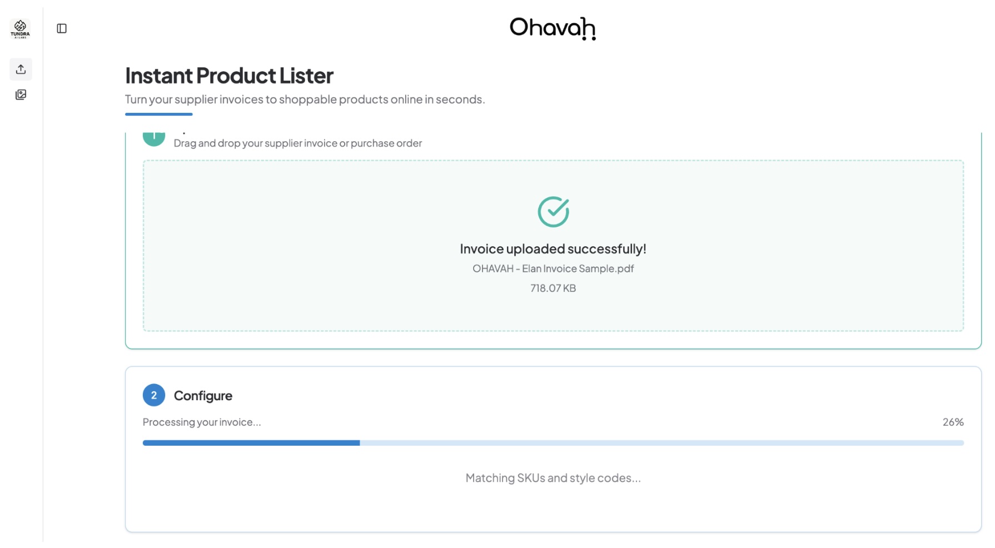Viewport: 995px width, 548px height.
Task: Click the green success checkmark icon
Action: click(552, 211)
